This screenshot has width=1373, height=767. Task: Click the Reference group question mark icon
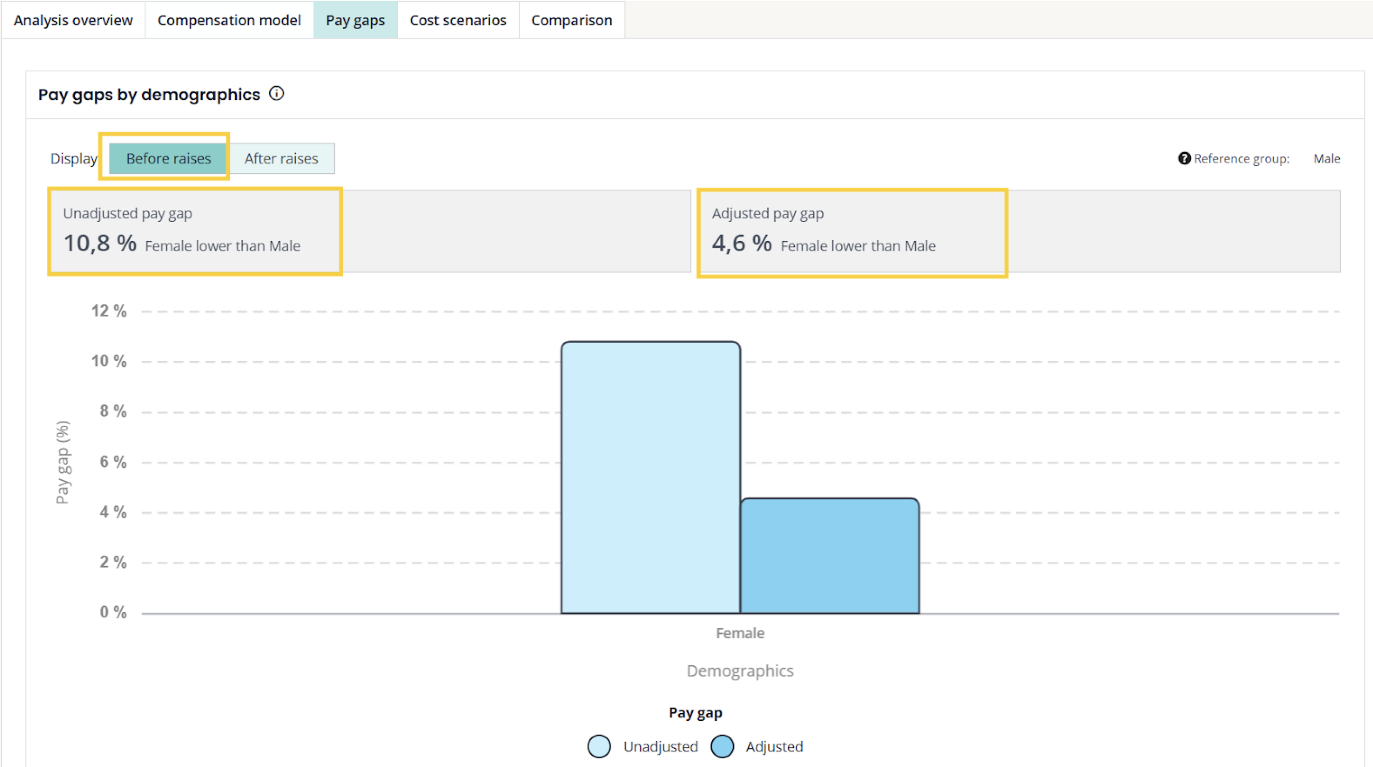coord(1184,159)
